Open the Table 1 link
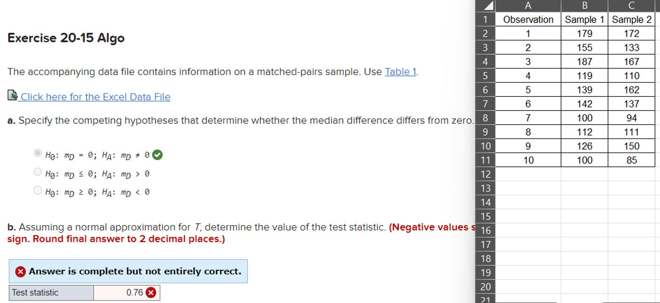 400,72
